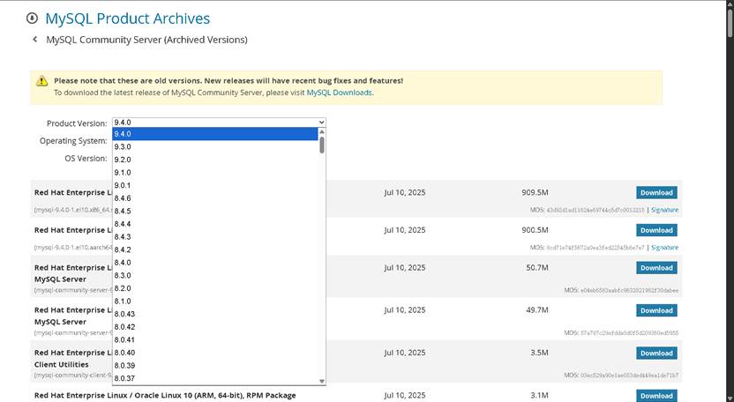The height and width of the screenshot is (402, 734).
Task: Select version 8.4.3 option
Action: click(x=215, y=237)
